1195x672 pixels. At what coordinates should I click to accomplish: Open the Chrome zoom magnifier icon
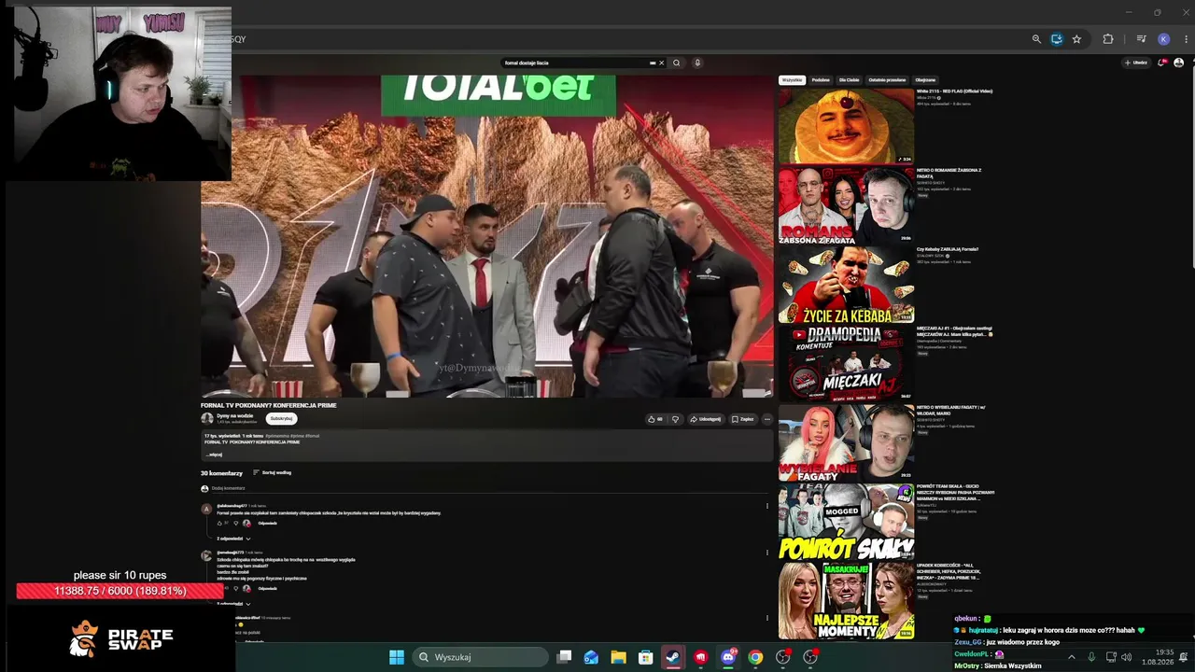click(x=1036, y=39)
